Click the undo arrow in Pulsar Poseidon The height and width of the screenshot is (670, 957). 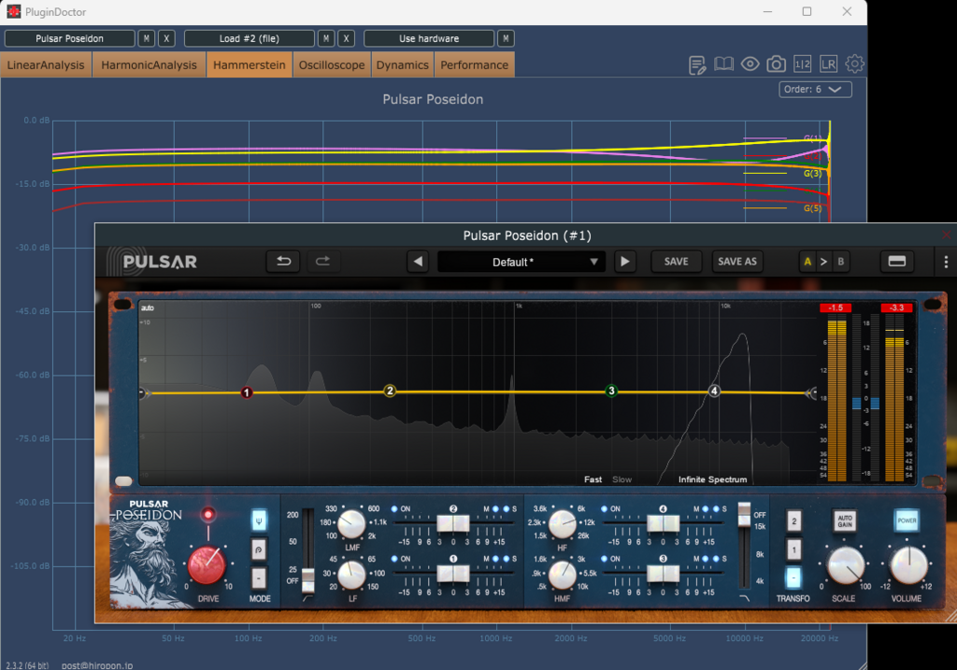click(x=283, y=262)
